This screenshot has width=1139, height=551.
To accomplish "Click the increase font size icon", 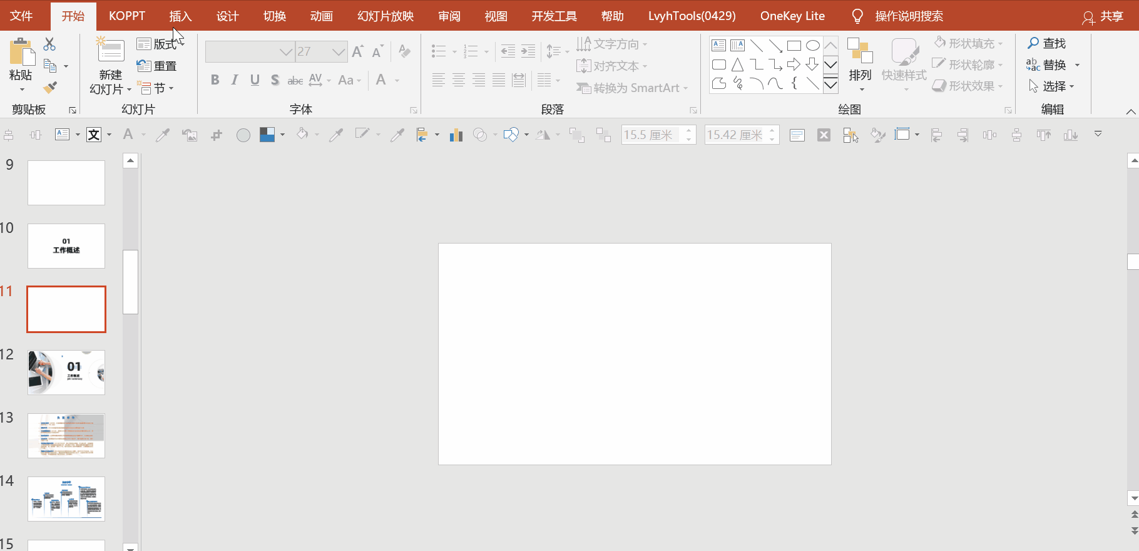I will coord(358,51).
